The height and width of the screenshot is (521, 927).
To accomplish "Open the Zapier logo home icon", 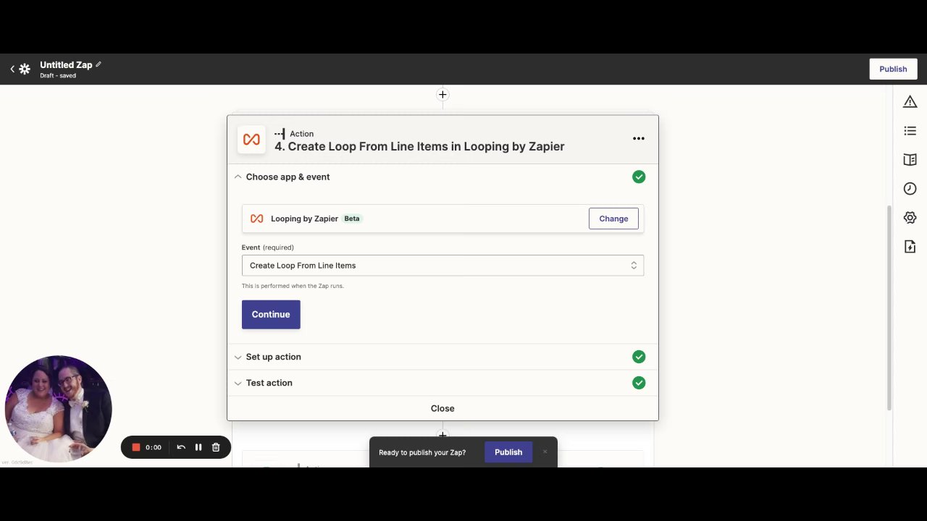I will [25, 69].
